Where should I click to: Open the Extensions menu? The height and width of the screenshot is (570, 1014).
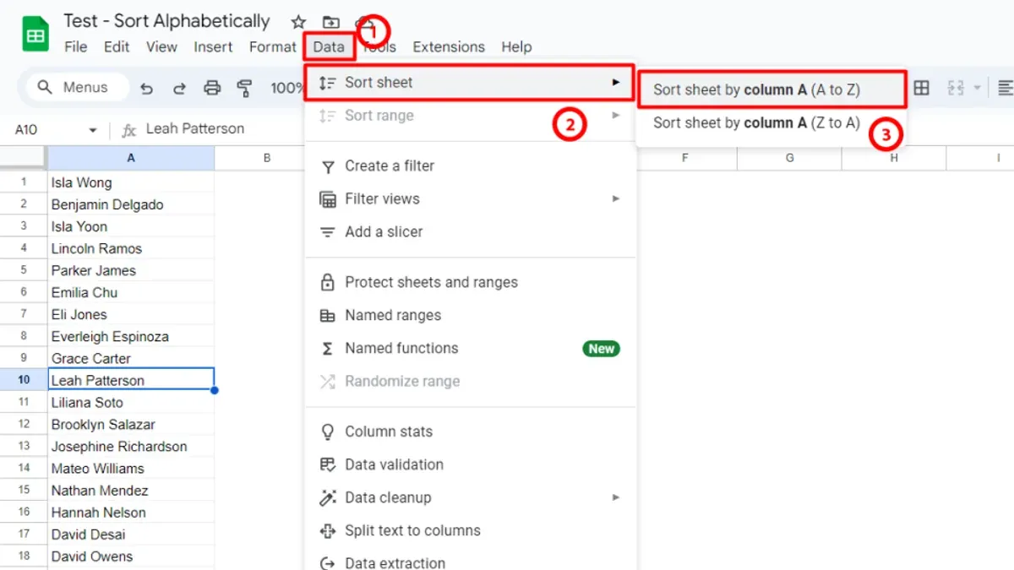point(449,47)
